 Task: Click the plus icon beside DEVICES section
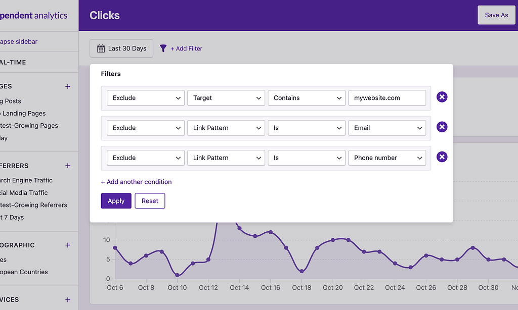(67, 299)
